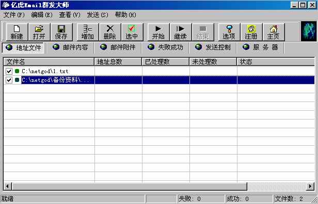Click the 地址总数 column header

118,62
